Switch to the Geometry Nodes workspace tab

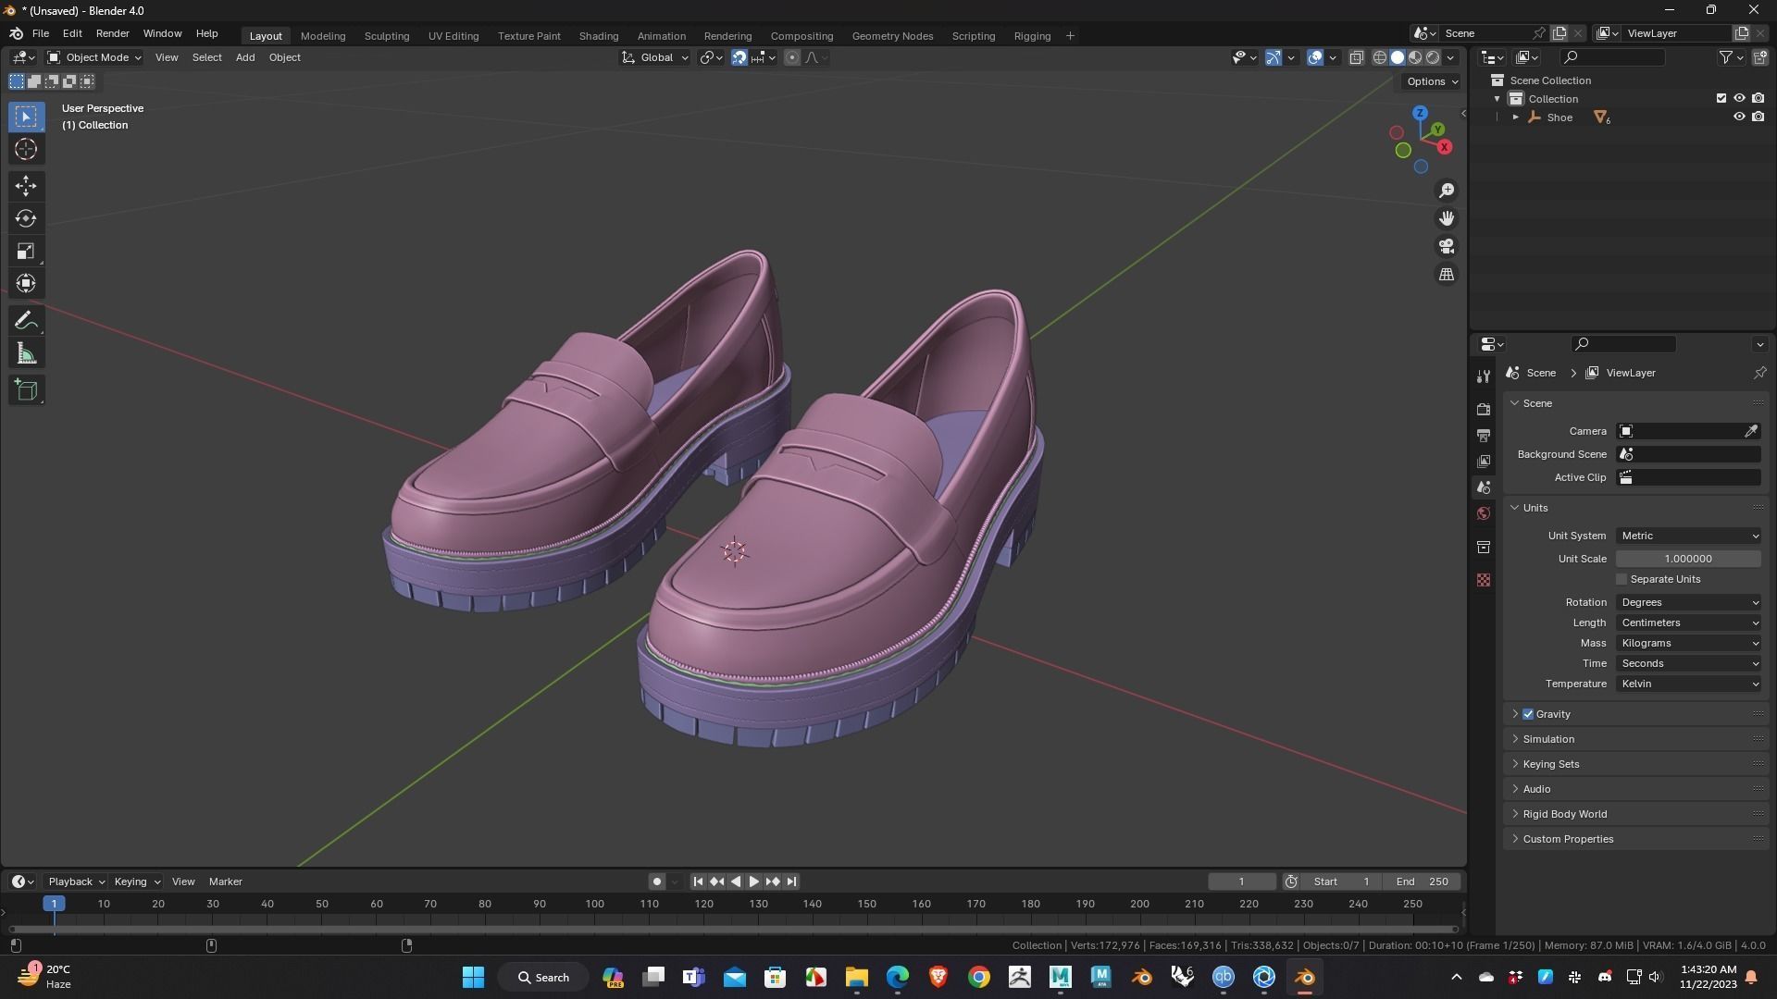892,36
